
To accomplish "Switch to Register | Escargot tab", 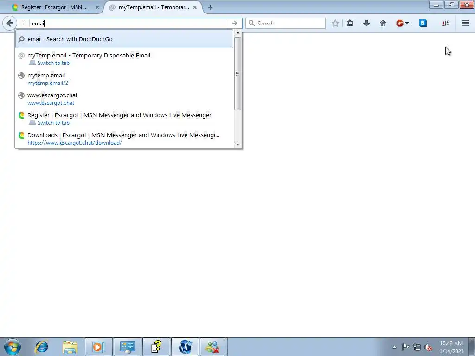I will tap(55, 7).
